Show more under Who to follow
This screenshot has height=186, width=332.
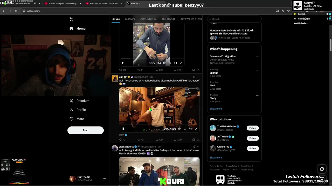tap(216, 158)
